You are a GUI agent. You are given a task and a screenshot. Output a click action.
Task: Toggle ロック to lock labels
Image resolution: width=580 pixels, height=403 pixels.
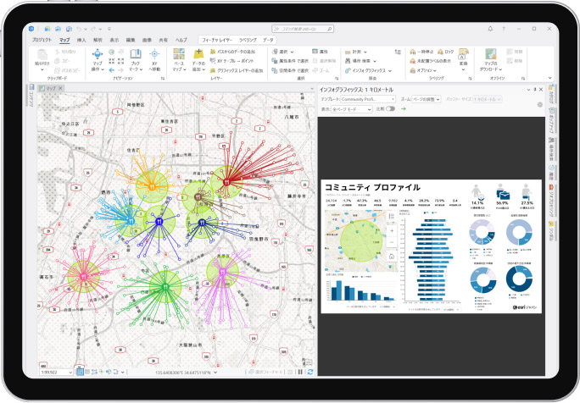(x=445, y=52)
